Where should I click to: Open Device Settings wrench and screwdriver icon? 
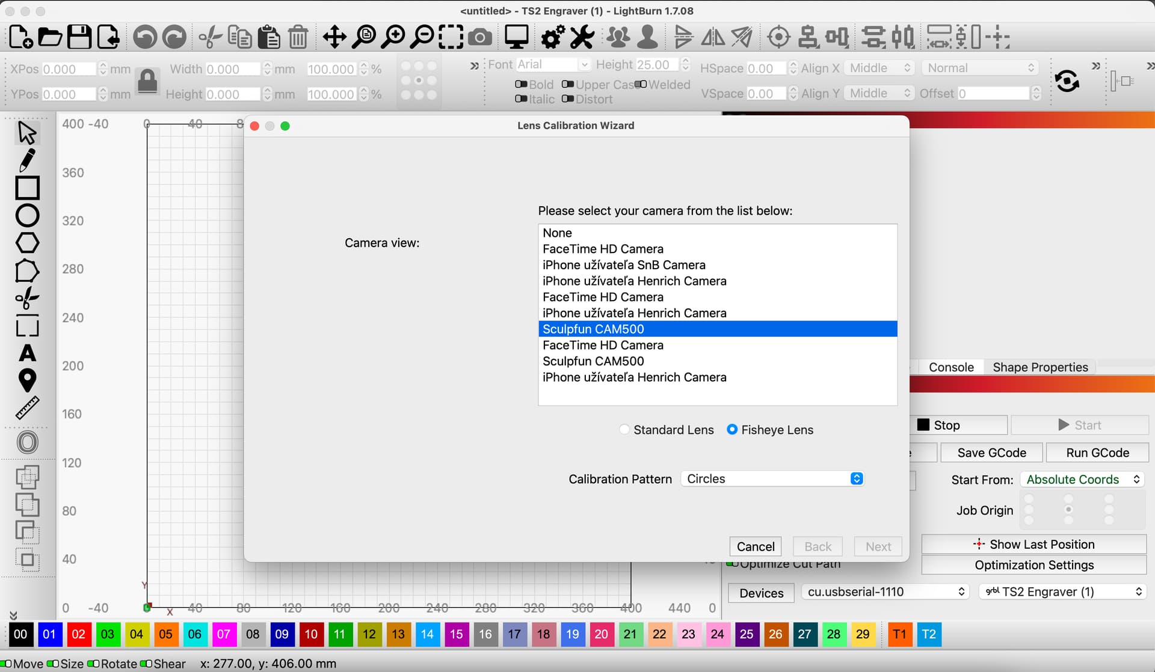point(582,37)
